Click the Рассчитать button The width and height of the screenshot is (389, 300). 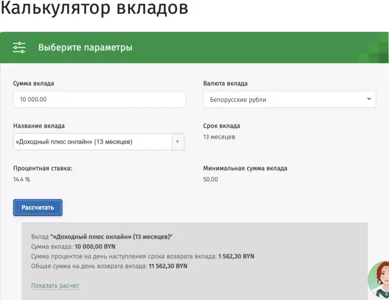click(x=38, y=207)
